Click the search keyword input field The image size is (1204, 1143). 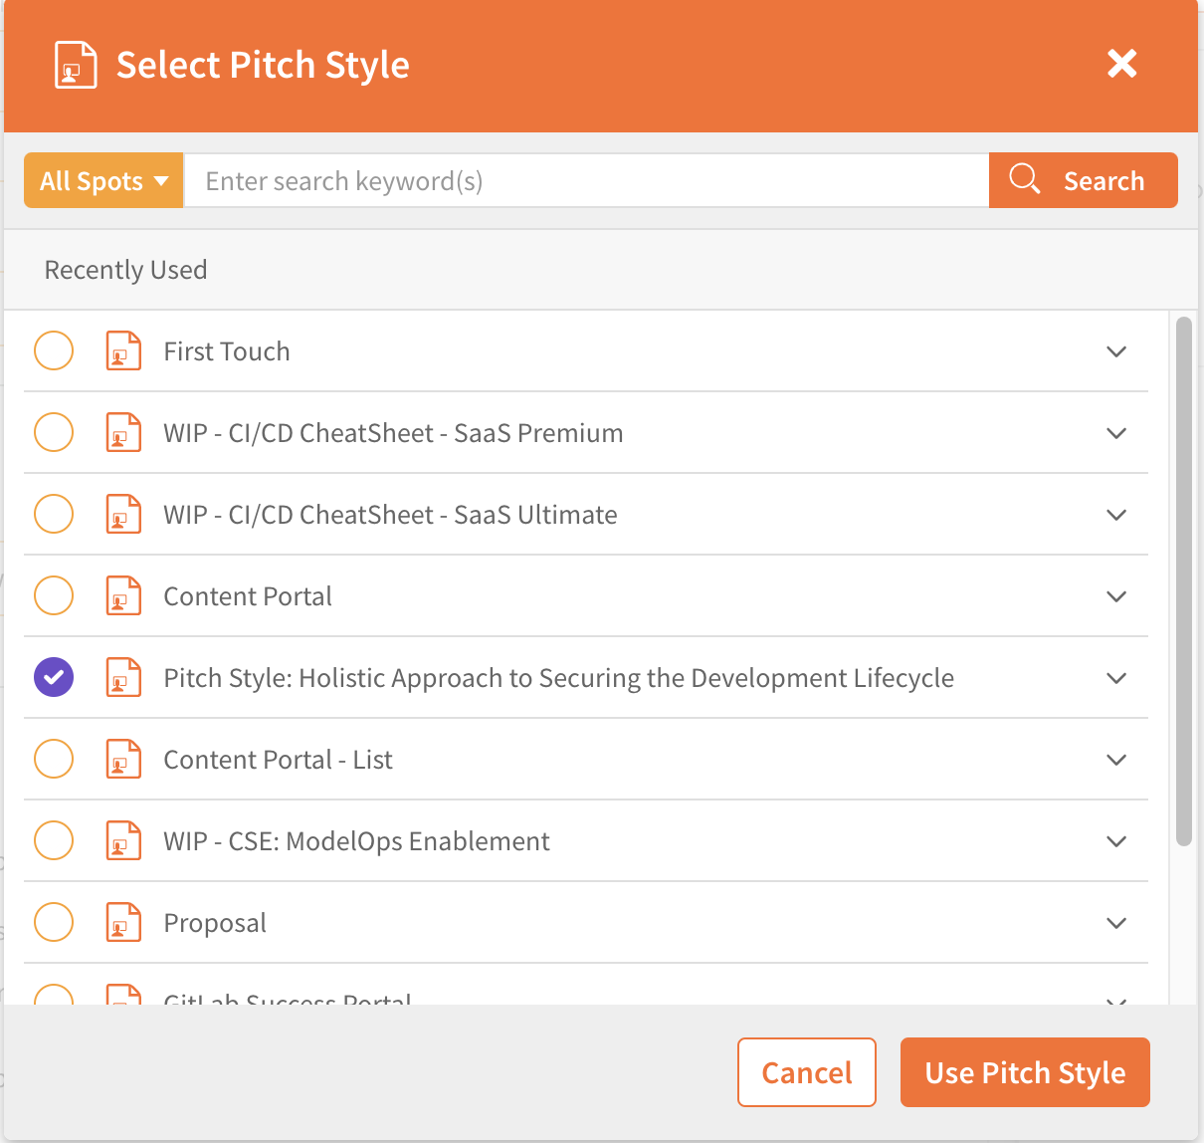(x=587, y=180)
